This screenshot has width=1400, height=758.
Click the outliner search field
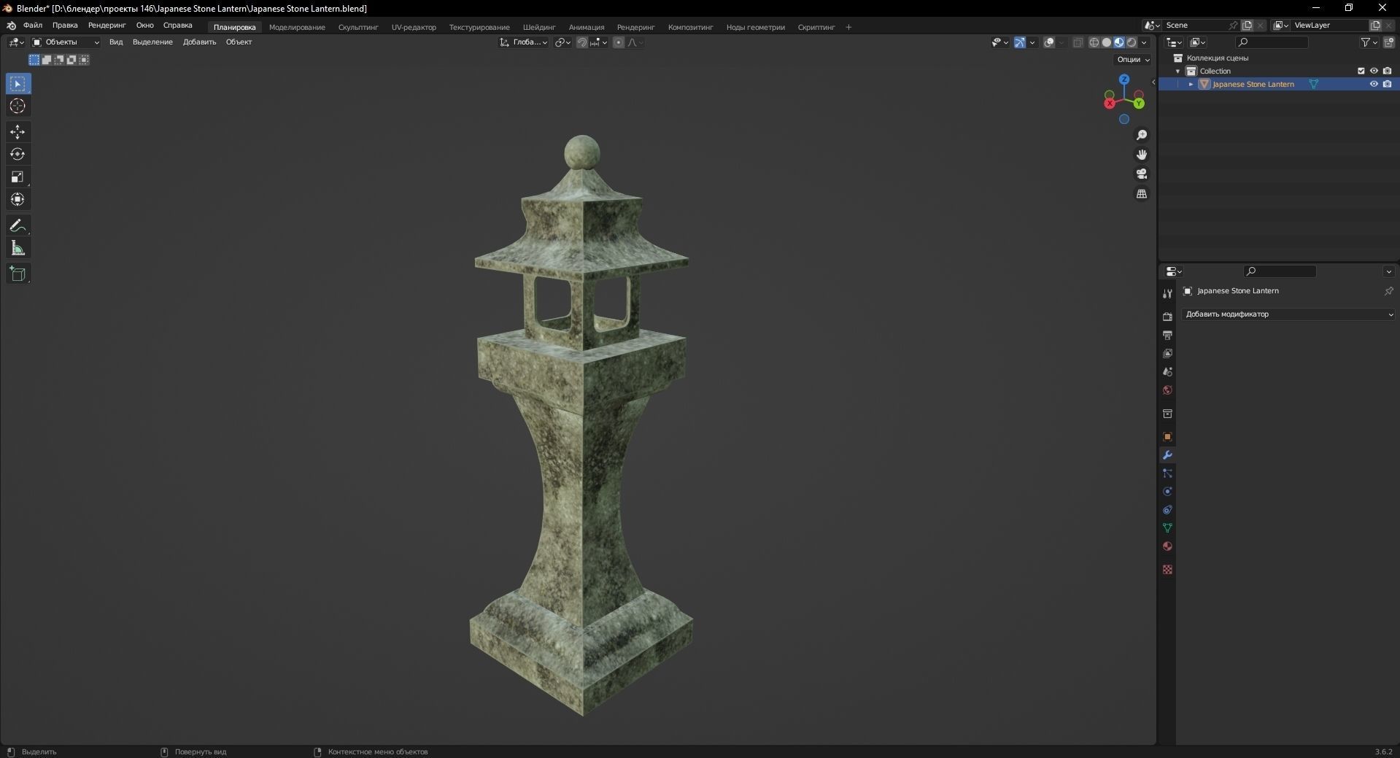pos(1272,42)
